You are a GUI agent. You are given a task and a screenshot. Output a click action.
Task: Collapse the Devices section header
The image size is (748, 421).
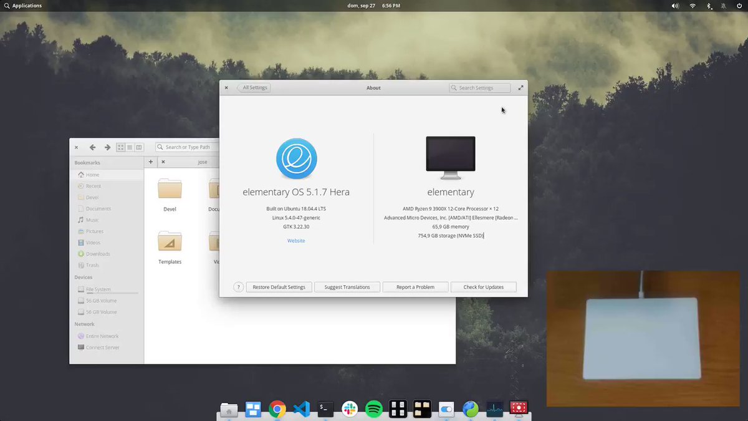84,277
